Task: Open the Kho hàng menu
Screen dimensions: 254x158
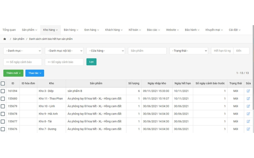Action: [x=50, y=30]
